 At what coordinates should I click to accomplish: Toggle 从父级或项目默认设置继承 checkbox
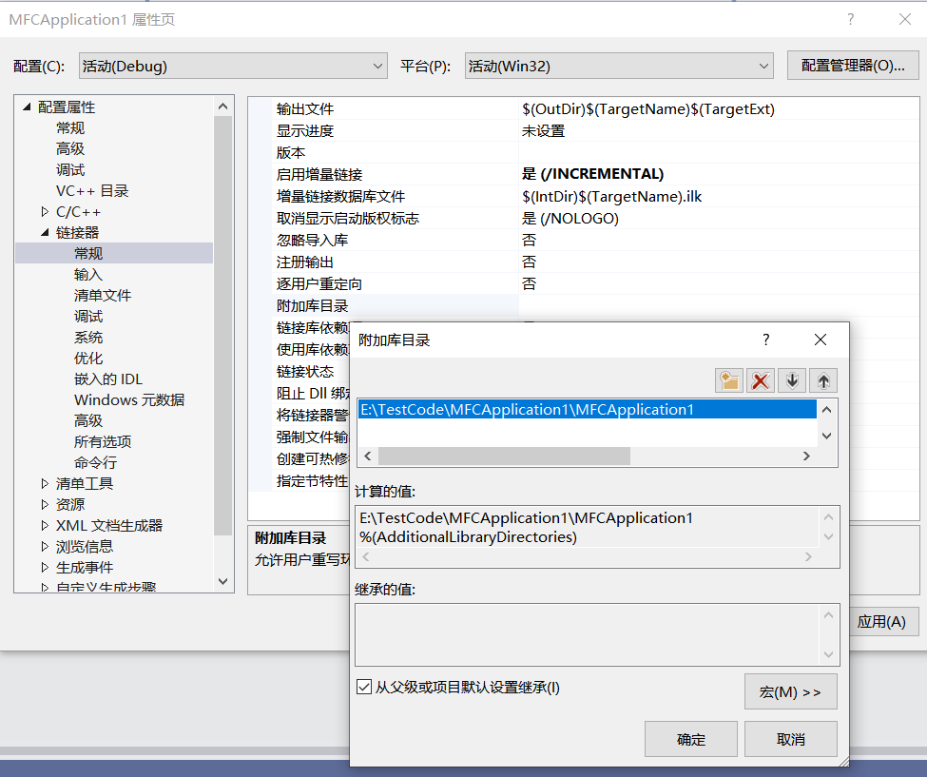point(364,687)
